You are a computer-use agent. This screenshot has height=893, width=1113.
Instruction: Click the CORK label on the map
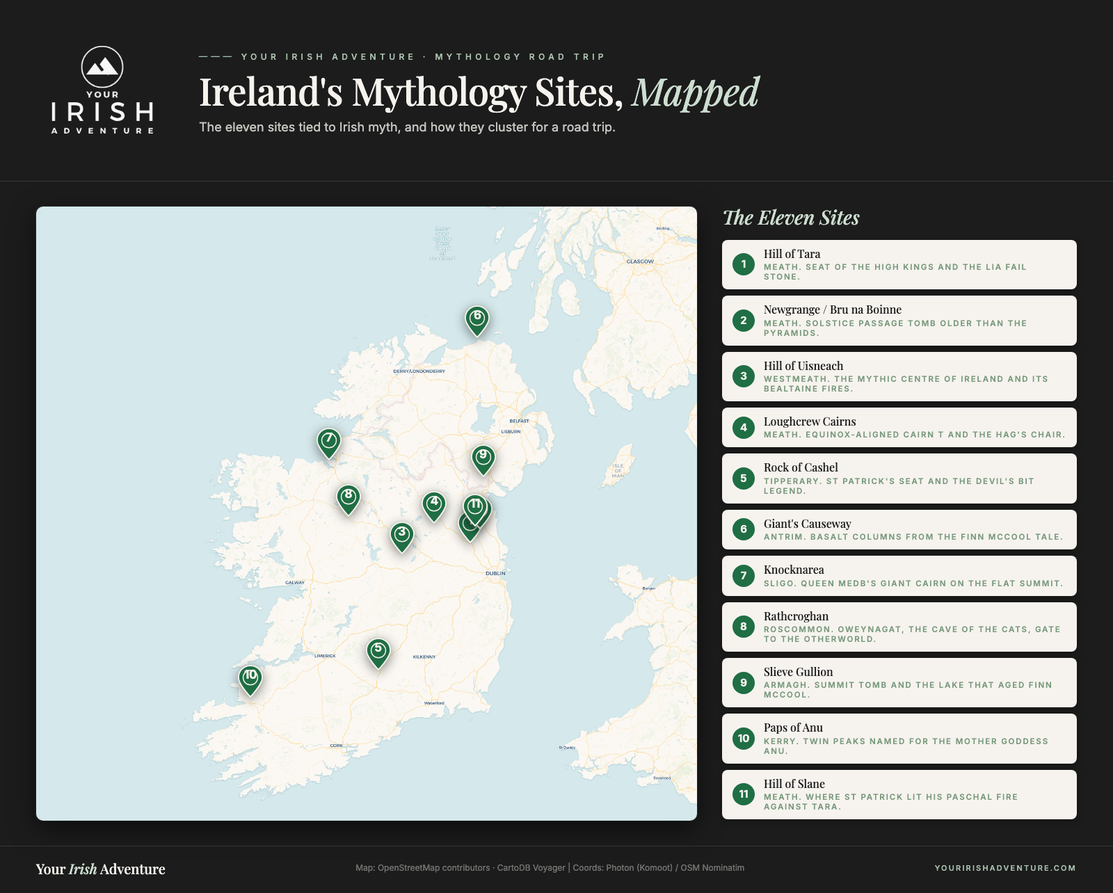point(337,746)
